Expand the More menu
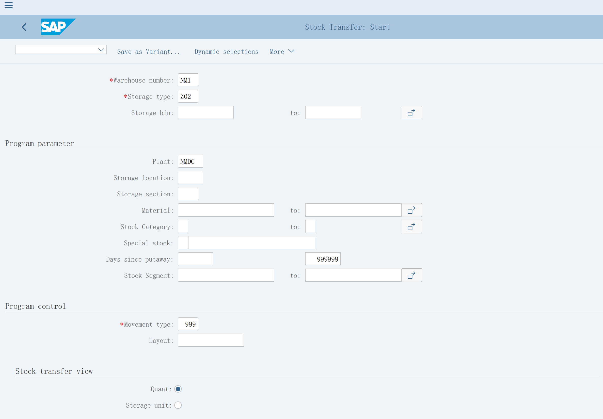The image size is (603, 419). tap(282, 52)
